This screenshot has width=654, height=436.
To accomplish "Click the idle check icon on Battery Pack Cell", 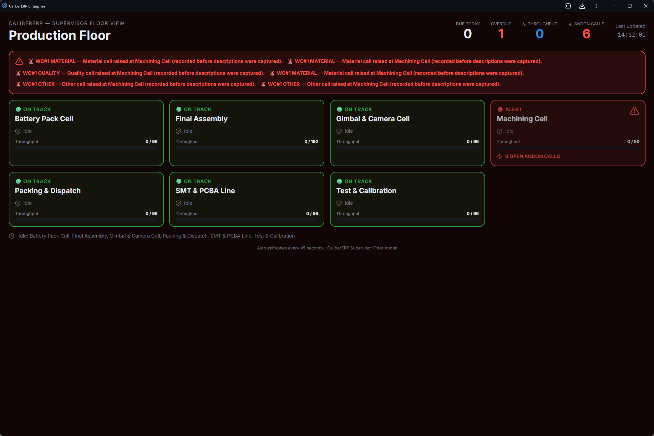I will click(x=18, y=131).
